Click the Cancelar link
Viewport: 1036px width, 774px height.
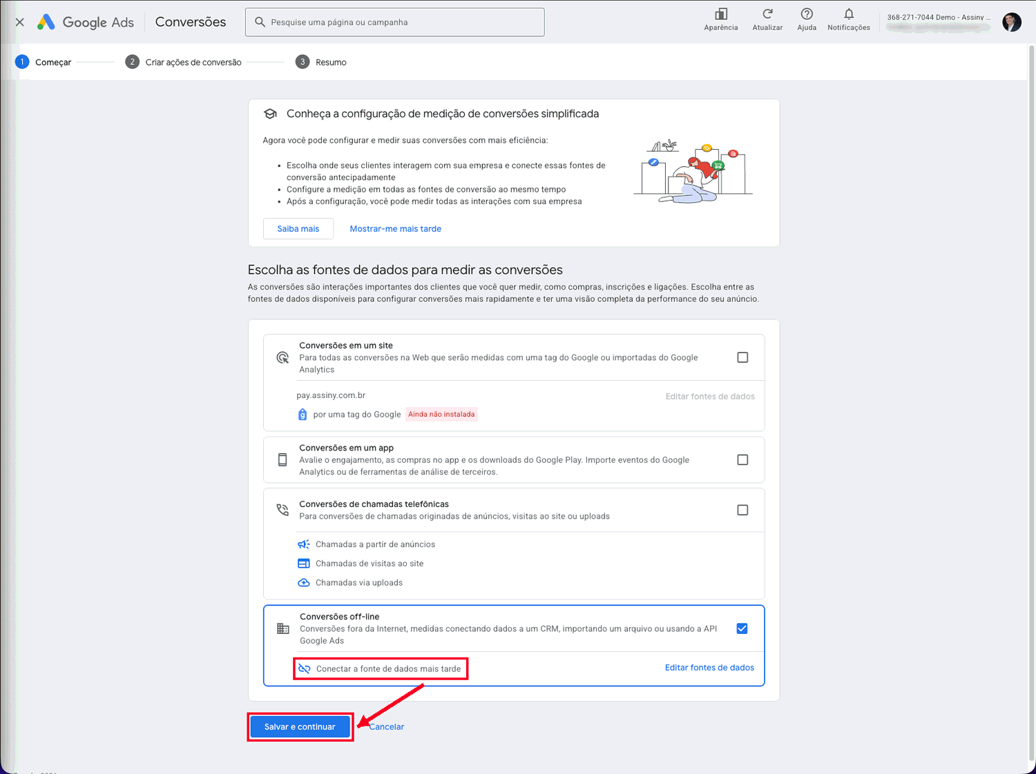pyautogui.click(x=387, y=727)
